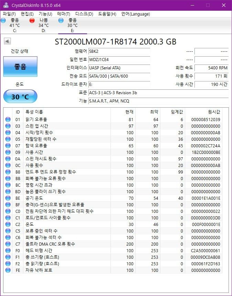This screenshot has height=296, width=232.
Task: Click the interface field UASP (Serial ATA)
Action: coord(119,68)
